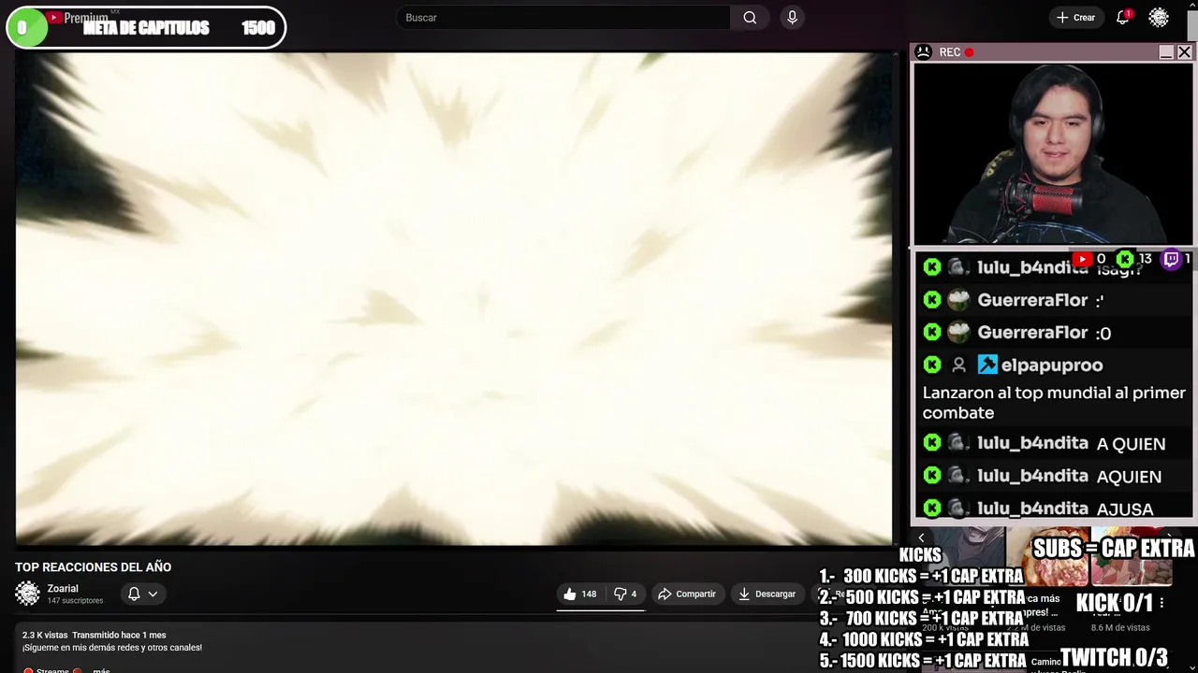1198x673 pixels.
Task: Click the '1500' goal value
Action: 258,28
